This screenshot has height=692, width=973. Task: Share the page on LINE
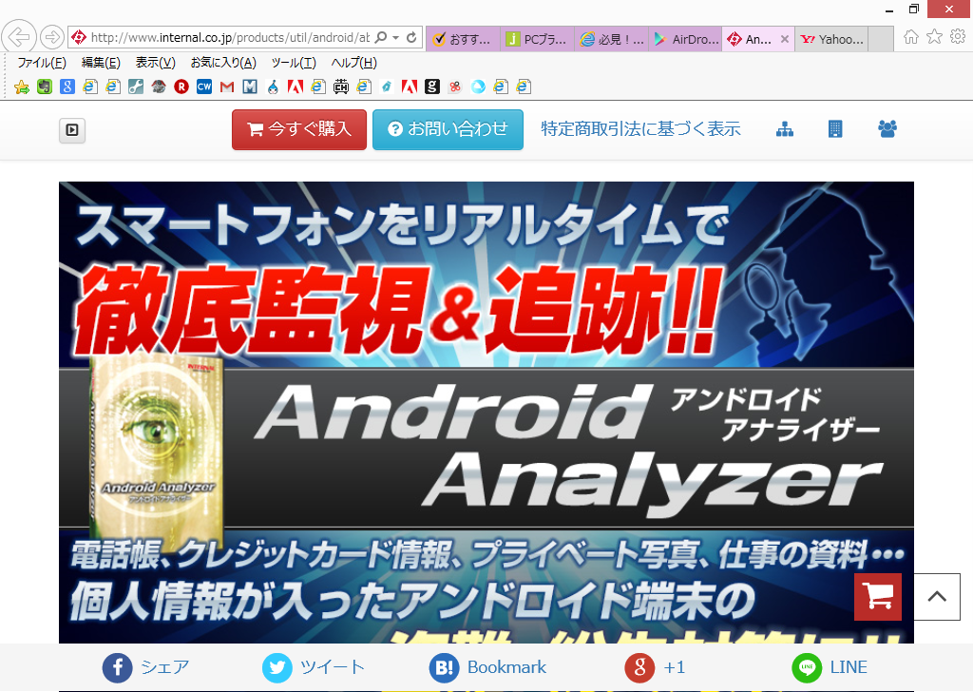[x=807, y=667]
